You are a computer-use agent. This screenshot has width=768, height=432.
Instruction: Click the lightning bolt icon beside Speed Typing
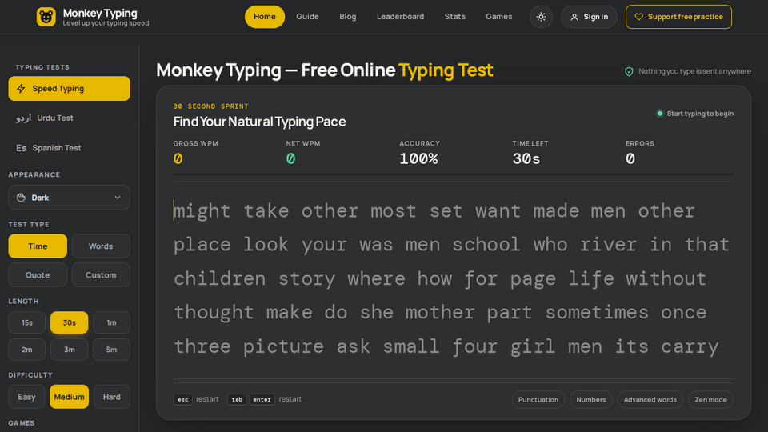tap(21, 89)
